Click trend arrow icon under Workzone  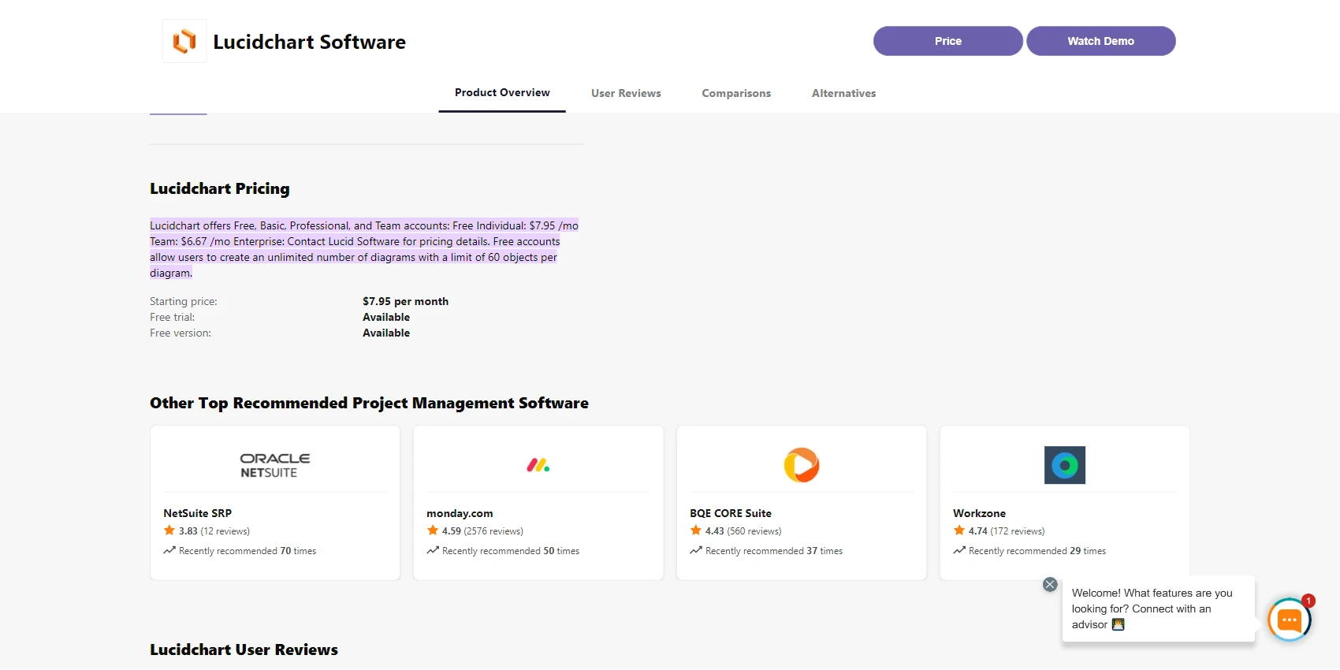[959, 550]
